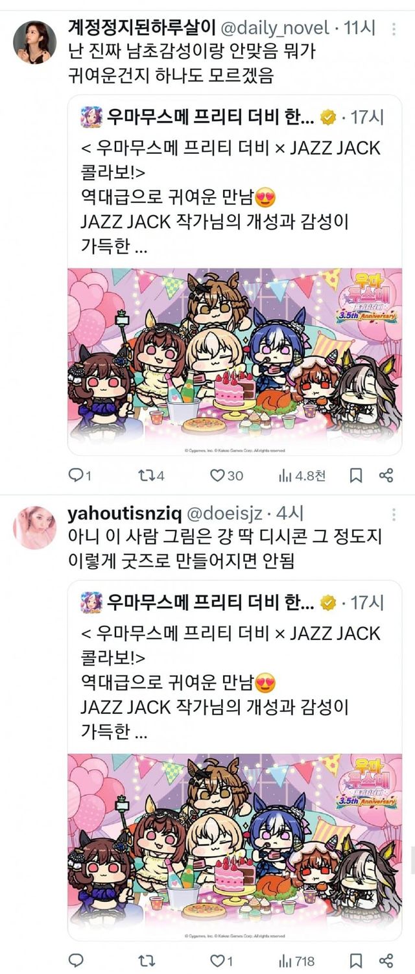Reply to the yahoutisnziq tweet
This screenshot has height=974, width=415.
(x=76, y=960)
